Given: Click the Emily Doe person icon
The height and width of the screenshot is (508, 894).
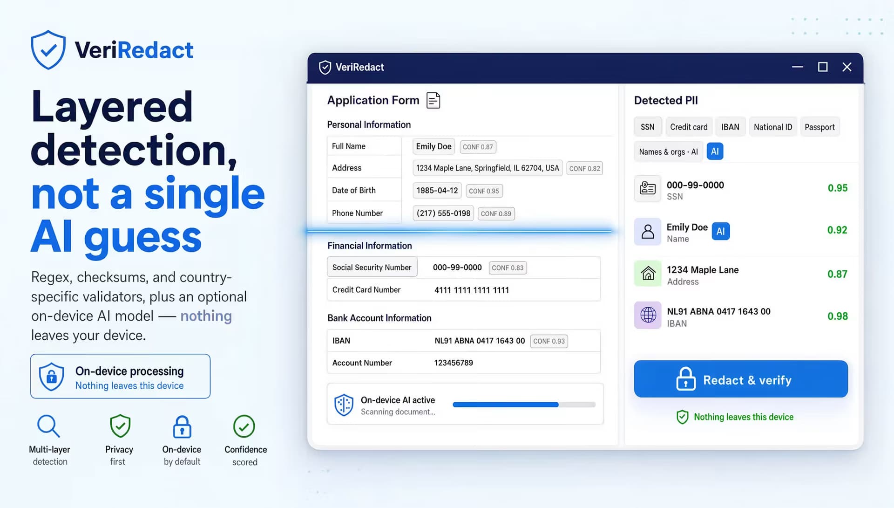Looking at the screenshot, I should pyautogui.click(x=648, y=231).
